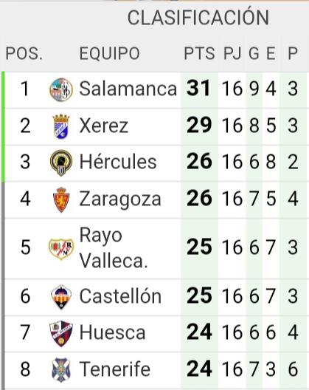Viewport: 309px width, 390px height.
Task: Click the Tenerife club crest
Action: click(x=61, y=370)
